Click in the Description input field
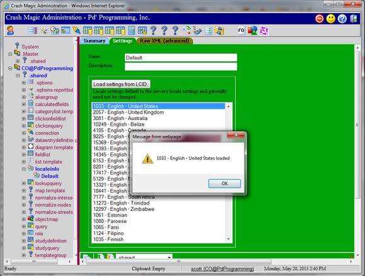Viewport: 365px width, 276px height. coord(181,66)
